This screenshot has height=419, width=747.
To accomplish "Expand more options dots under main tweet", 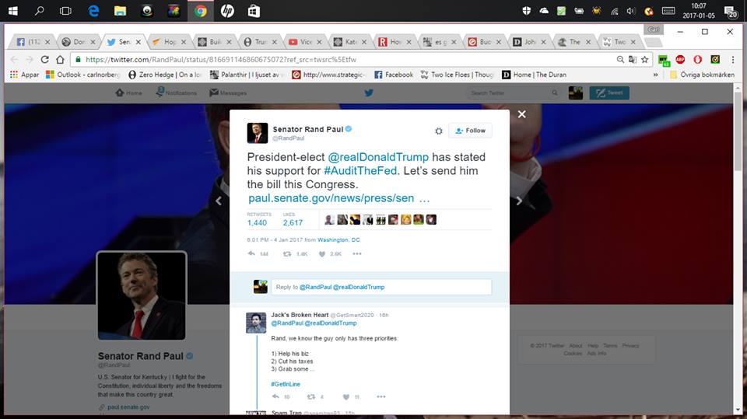I will click(357, 253).
